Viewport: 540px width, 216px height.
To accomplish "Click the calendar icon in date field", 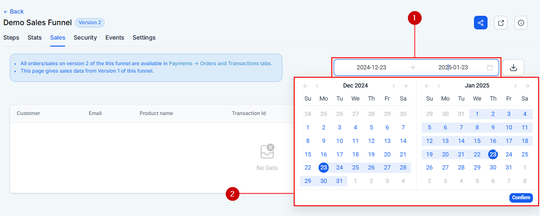I will pyautogui.click(x=490, y=67).
